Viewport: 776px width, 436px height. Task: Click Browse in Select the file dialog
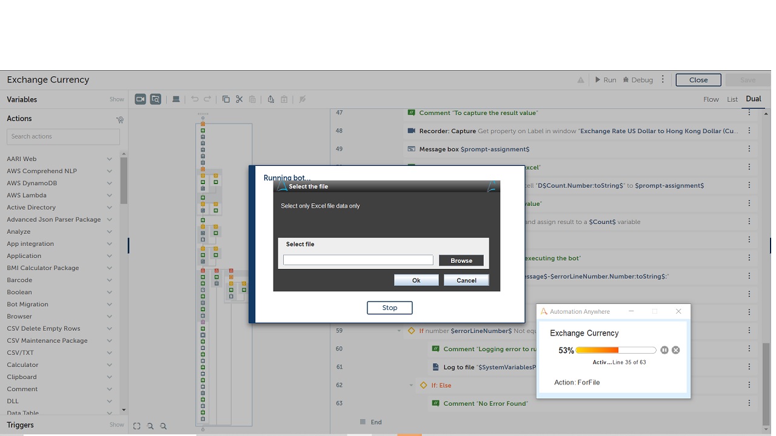coord(461,260)
